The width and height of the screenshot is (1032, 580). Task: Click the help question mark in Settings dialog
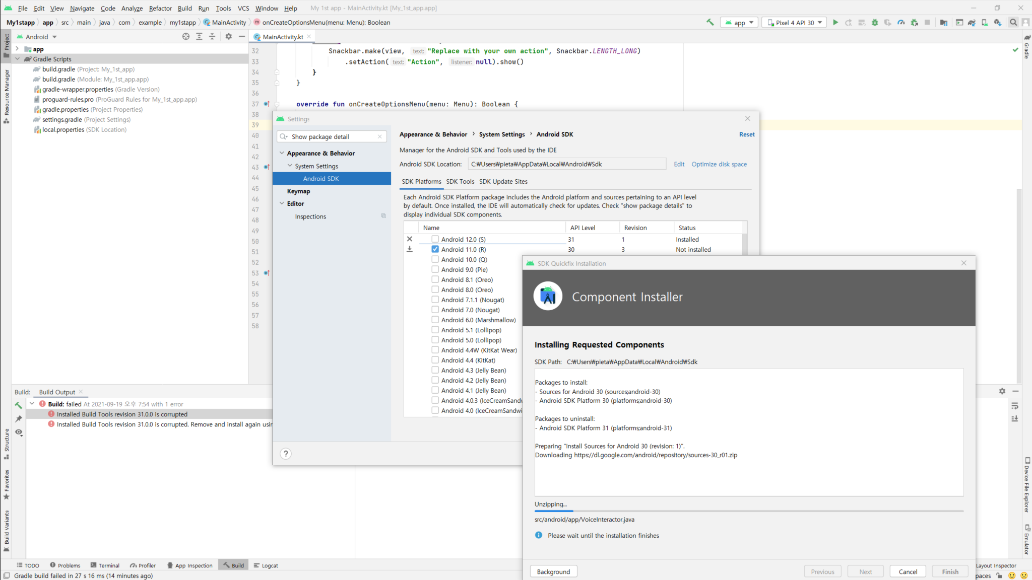(286, 454)
